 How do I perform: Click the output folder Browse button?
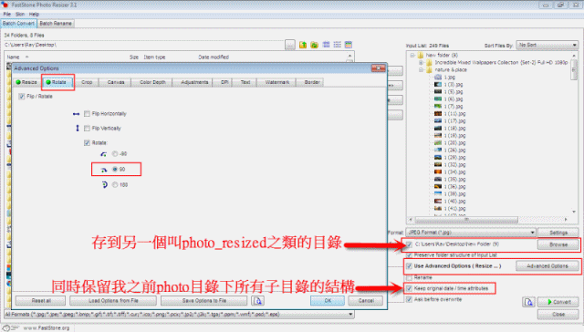(558, 244)
